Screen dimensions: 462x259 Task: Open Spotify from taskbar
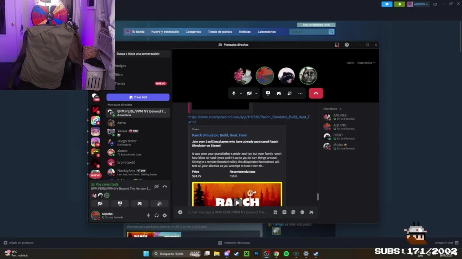pos(286,254)
